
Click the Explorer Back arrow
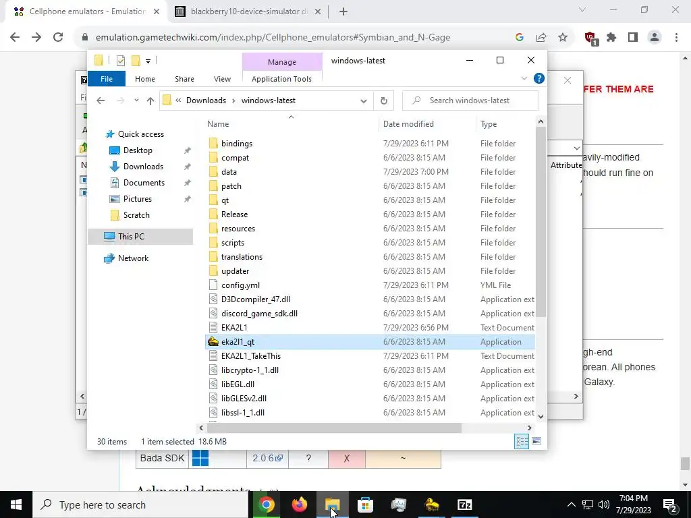[101, 100]
